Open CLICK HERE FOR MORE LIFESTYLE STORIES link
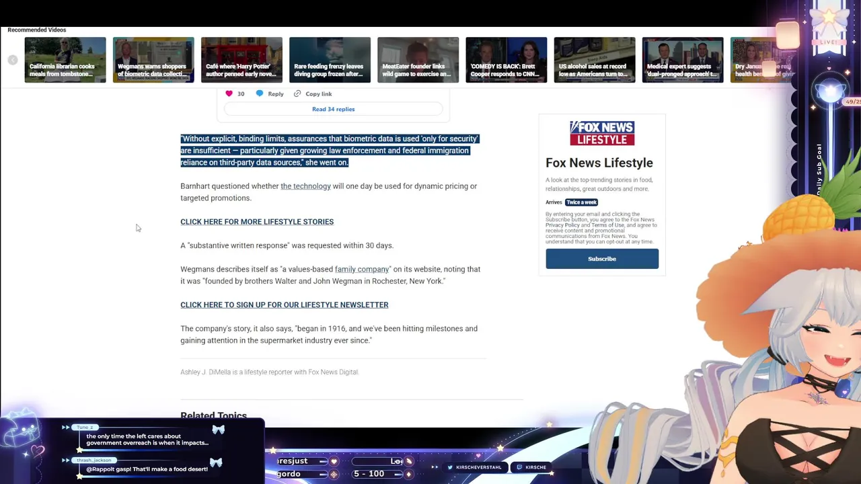 tap(257, 222)
